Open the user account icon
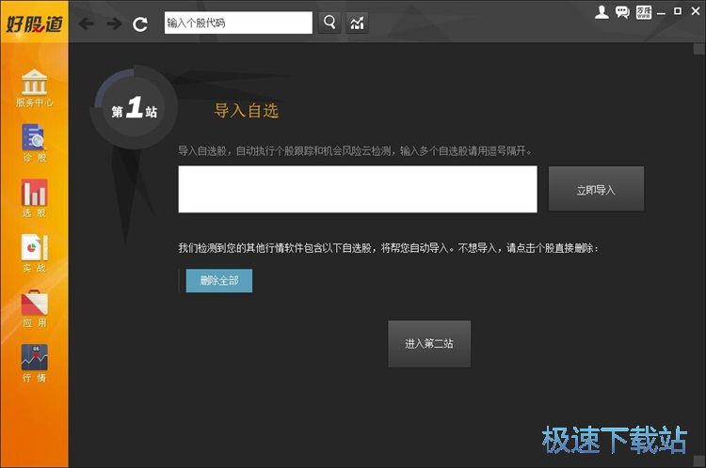The width and height of the screenshot is (706, 468). (602, 12)
